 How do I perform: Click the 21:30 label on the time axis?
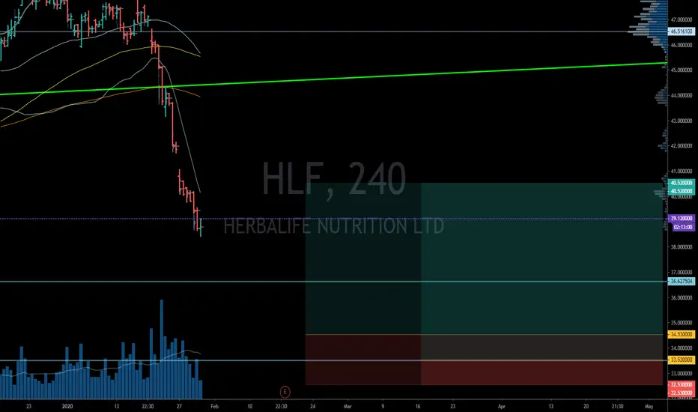(x=617, y=406)
